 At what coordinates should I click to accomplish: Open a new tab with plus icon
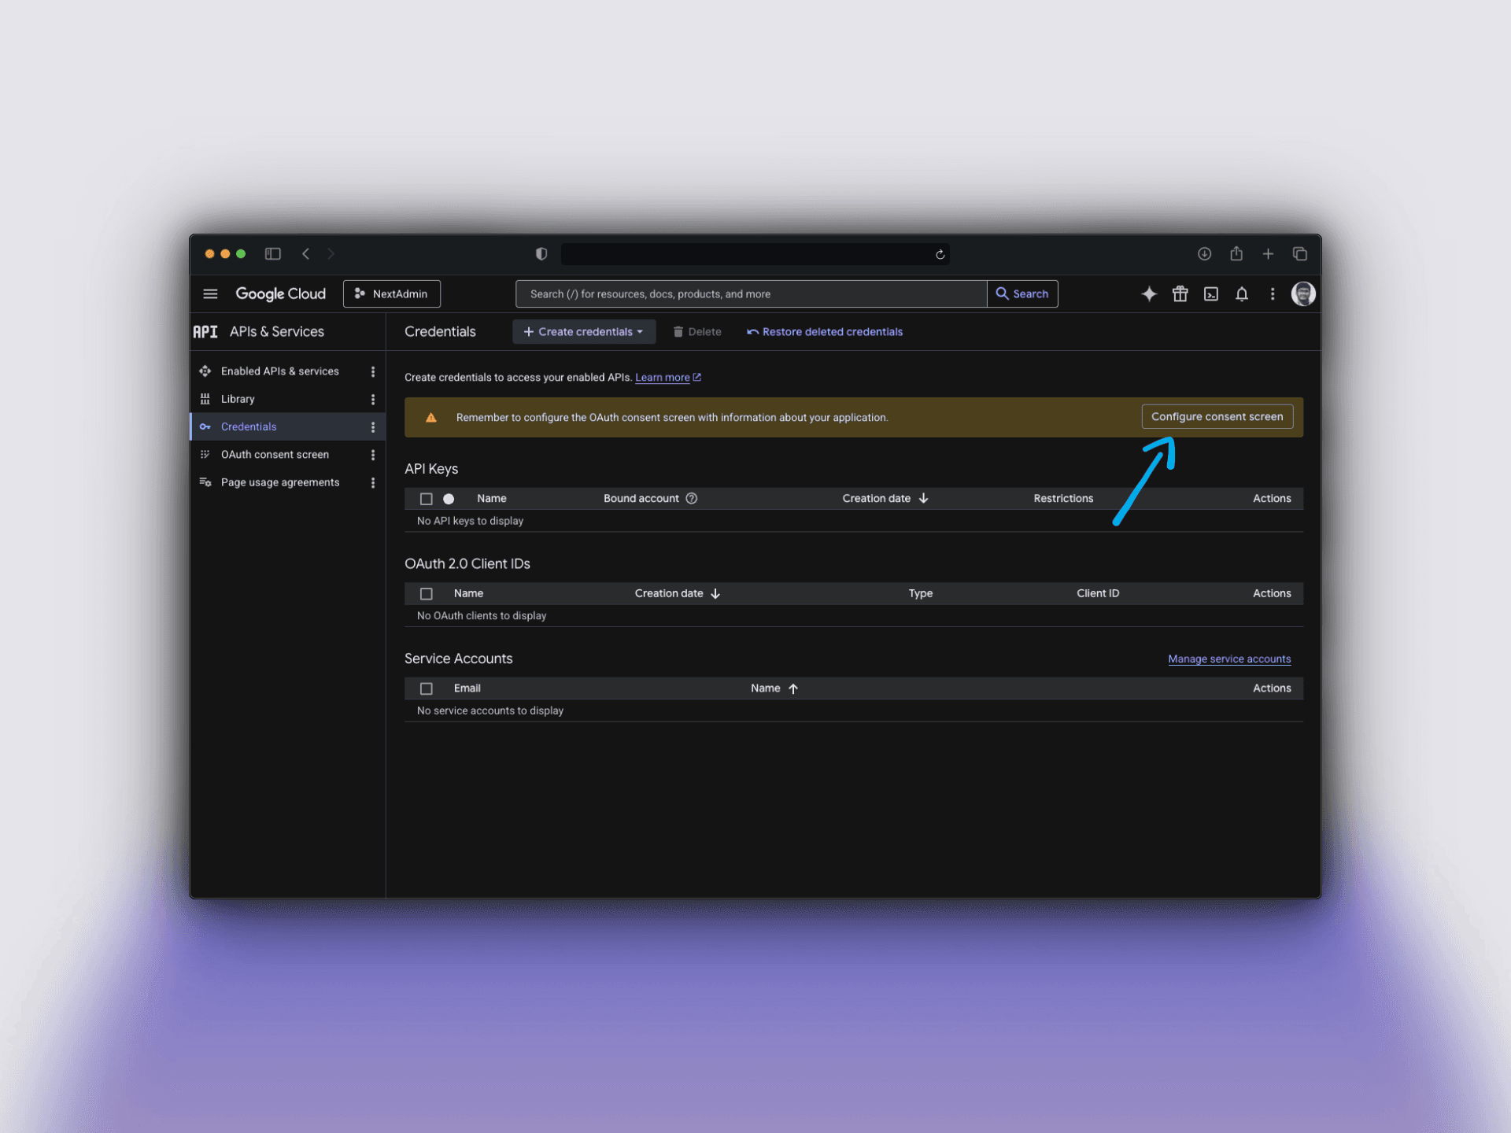pos(1268,253)
